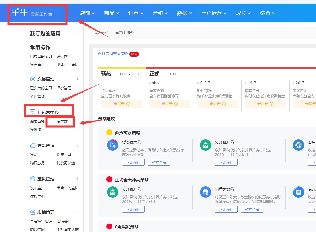Click 未设置 under 0-2点 短期爆发
316x232 pixels.
click(218, 104)
